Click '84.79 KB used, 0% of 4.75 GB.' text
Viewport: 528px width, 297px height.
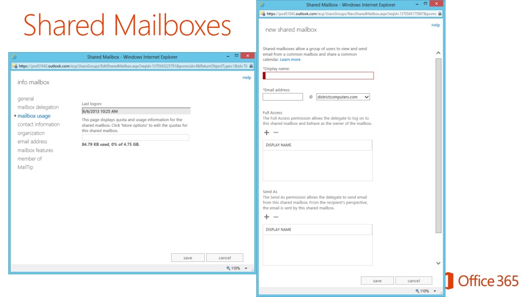click(110, 144)
